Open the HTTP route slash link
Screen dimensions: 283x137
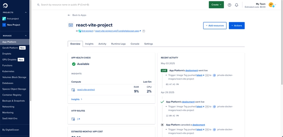78,119
